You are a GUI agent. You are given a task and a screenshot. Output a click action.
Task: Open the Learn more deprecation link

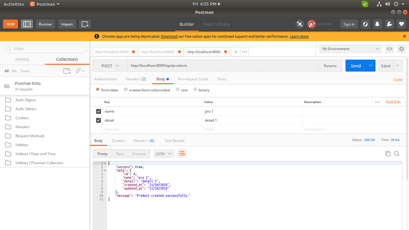[299, 36]
